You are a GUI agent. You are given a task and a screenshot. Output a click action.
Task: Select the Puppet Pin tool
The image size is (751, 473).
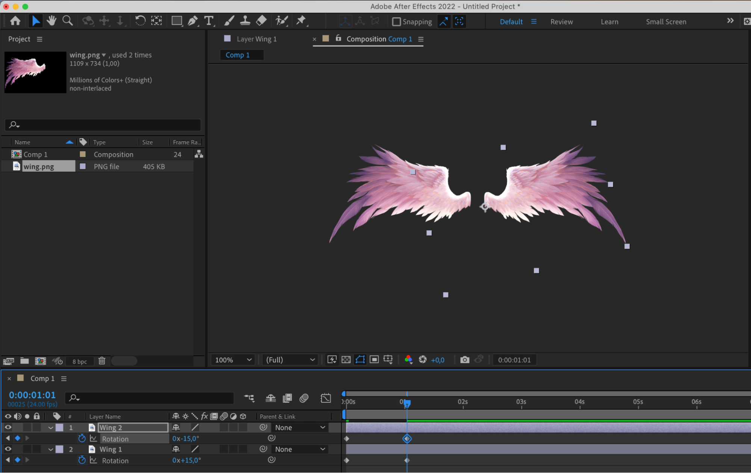point(301,21)
